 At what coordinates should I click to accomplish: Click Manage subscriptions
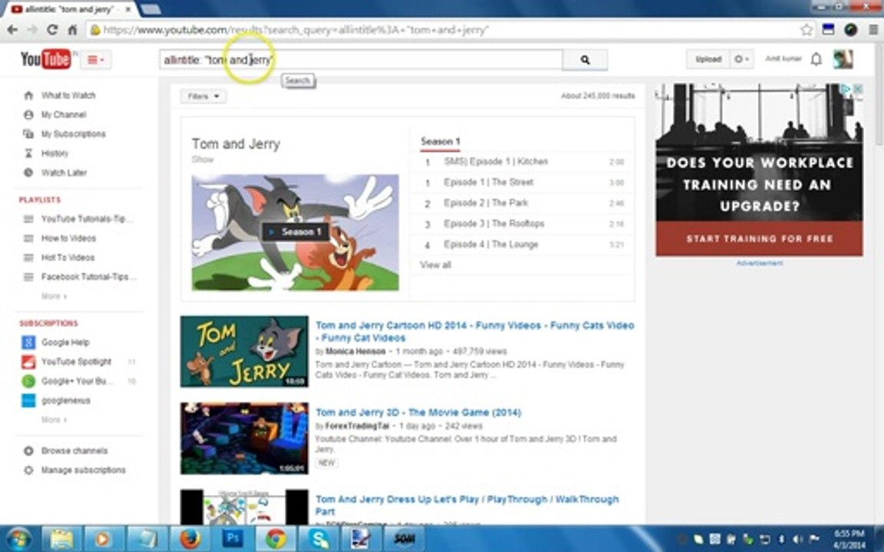point(84,470)
